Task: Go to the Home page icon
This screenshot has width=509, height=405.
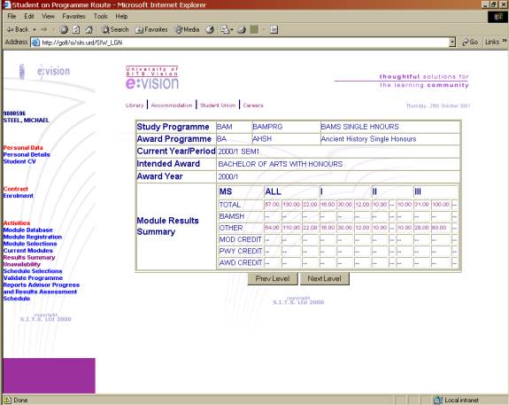Action: pos(89,29)
